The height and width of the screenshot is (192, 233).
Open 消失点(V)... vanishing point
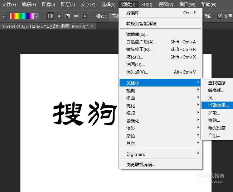pyautogui.click(x=160, y=72)
